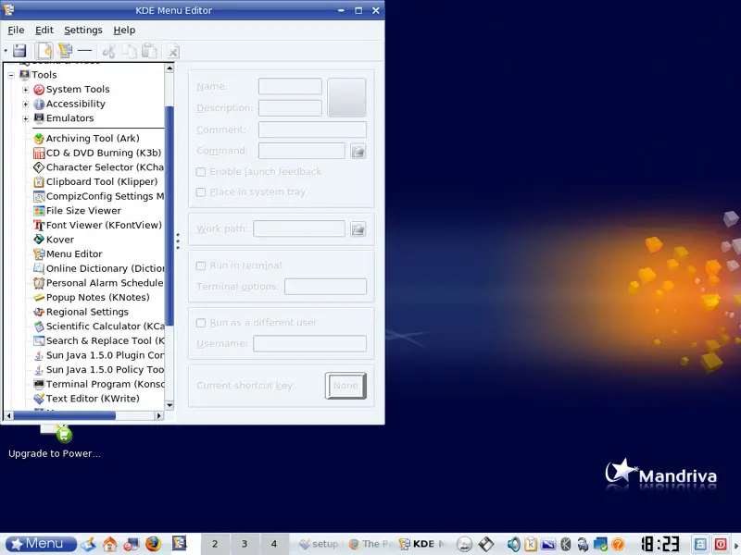Viewport: 741px width, 555px height.
Task: Open the Settings menu
Action: 83,31
